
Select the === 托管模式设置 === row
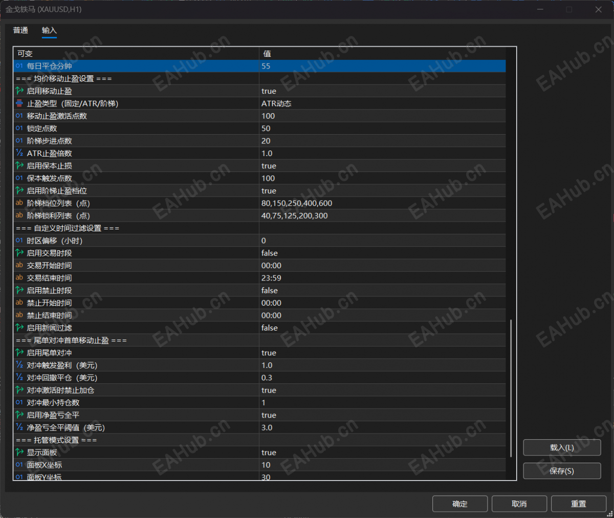point(259,440)
